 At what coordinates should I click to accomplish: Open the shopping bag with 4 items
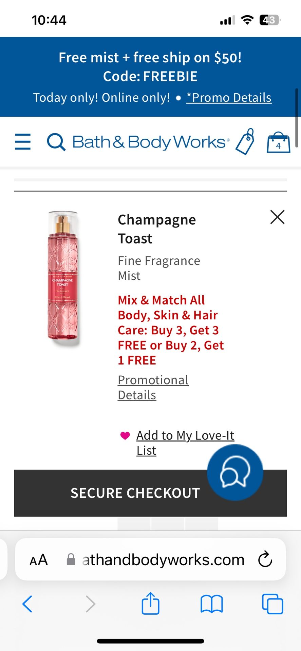[278, 142]
